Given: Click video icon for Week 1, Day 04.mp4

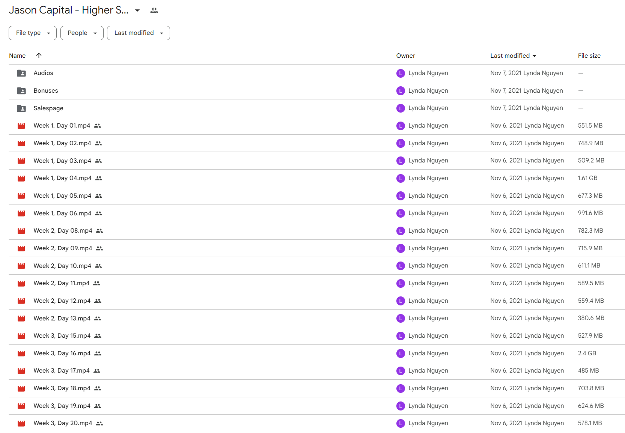Looking at the screenshot, I should pos(21,178).
